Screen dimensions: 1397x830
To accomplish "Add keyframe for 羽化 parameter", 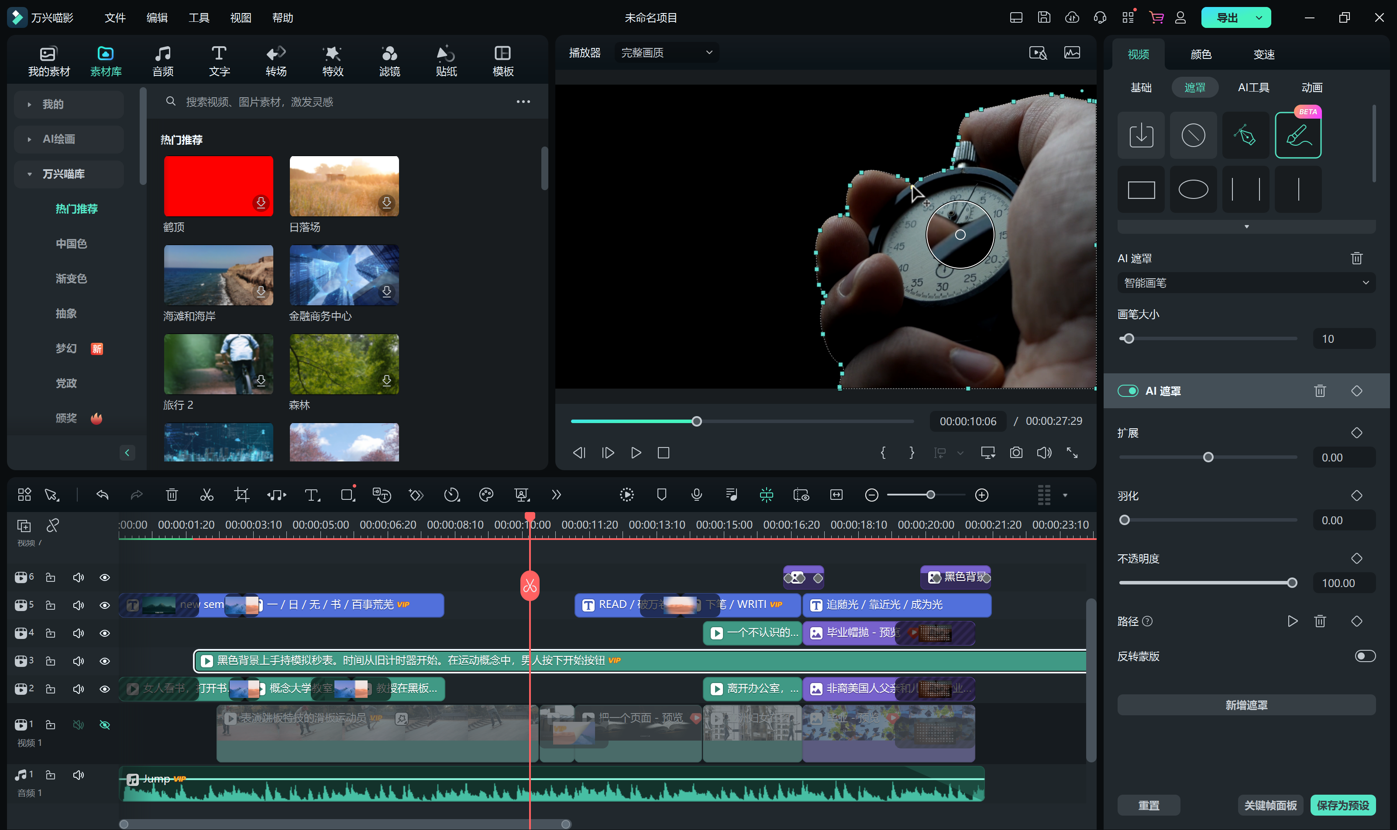I will coord(1356,495).
